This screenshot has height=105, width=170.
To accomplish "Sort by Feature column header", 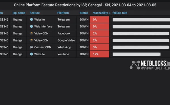I will click(35, 13).
